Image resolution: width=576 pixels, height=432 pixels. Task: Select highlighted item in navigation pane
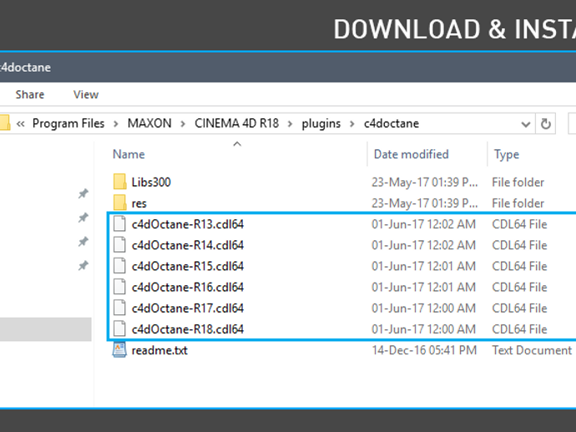pos(46,329)
